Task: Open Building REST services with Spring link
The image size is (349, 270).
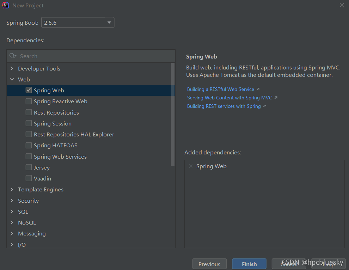Action: tap(224, 106)
